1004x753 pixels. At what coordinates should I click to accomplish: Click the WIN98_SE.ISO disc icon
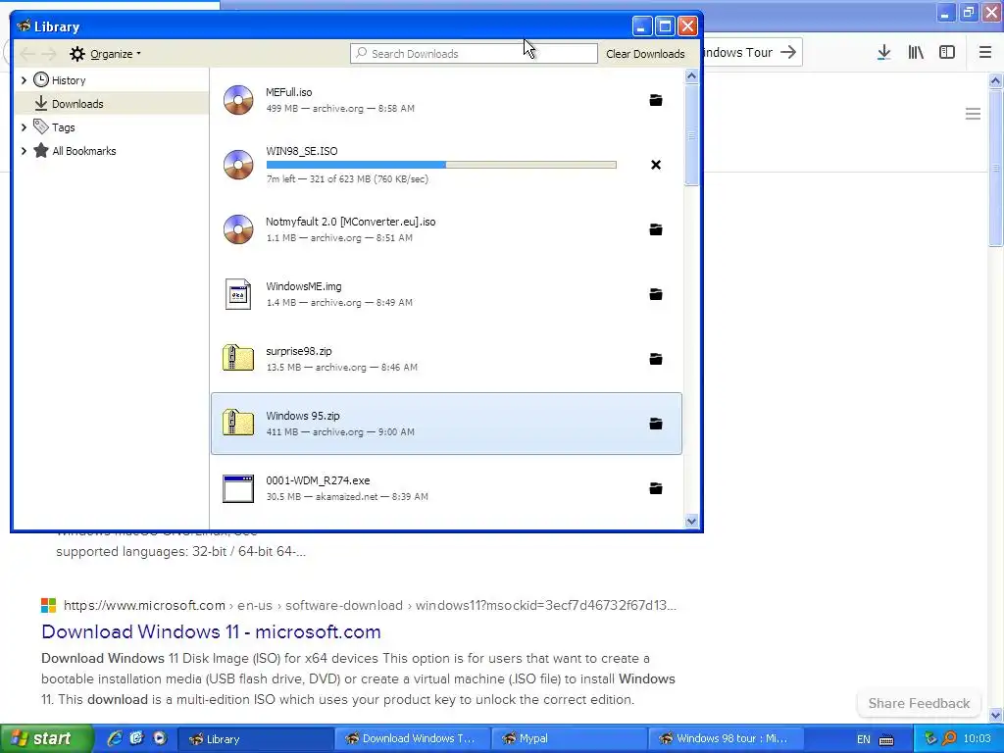pyautogui.click(x=238, y=165)
